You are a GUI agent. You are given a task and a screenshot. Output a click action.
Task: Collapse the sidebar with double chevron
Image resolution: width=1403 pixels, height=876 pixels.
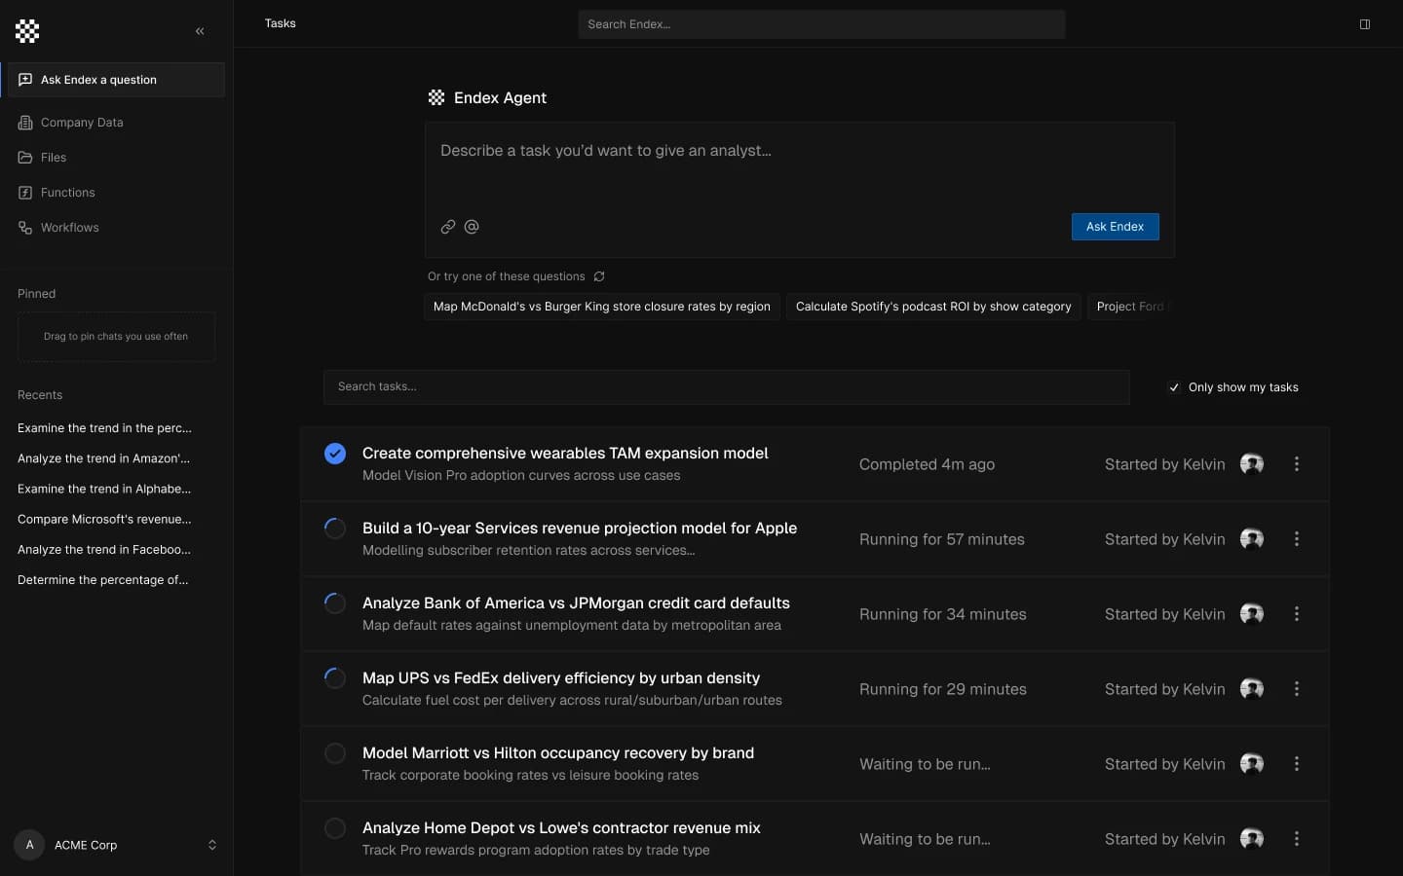[200, 31]
